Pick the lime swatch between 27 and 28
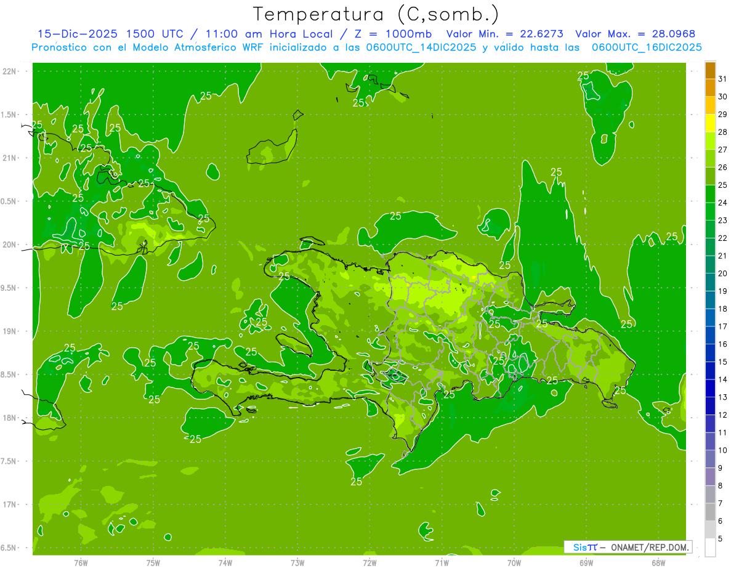This screenshot has width=739, height=571. click(710, 141)
